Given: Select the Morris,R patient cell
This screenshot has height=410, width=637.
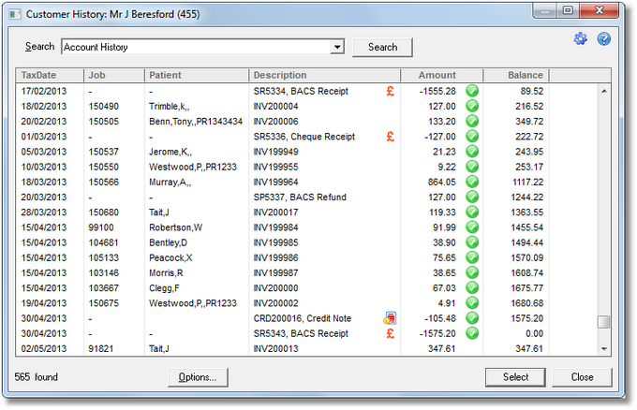Looking at the screenshot, I should coord(166,272).
